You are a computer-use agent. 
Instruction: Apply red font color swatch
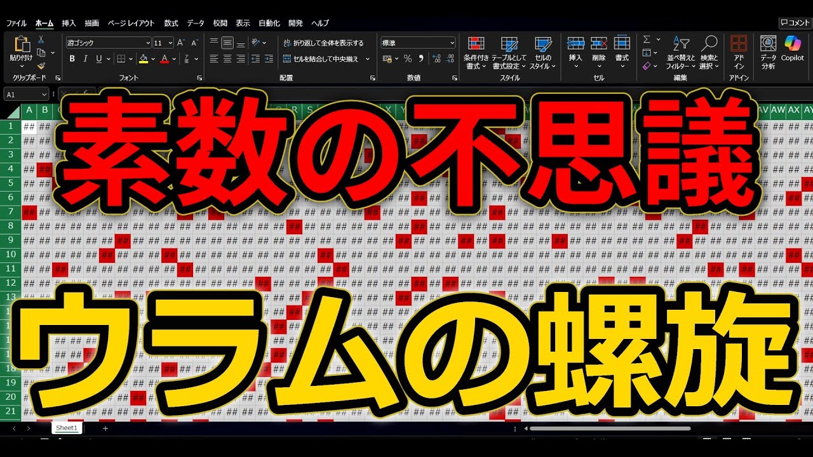pyautogui.click(x=165, y=59)
